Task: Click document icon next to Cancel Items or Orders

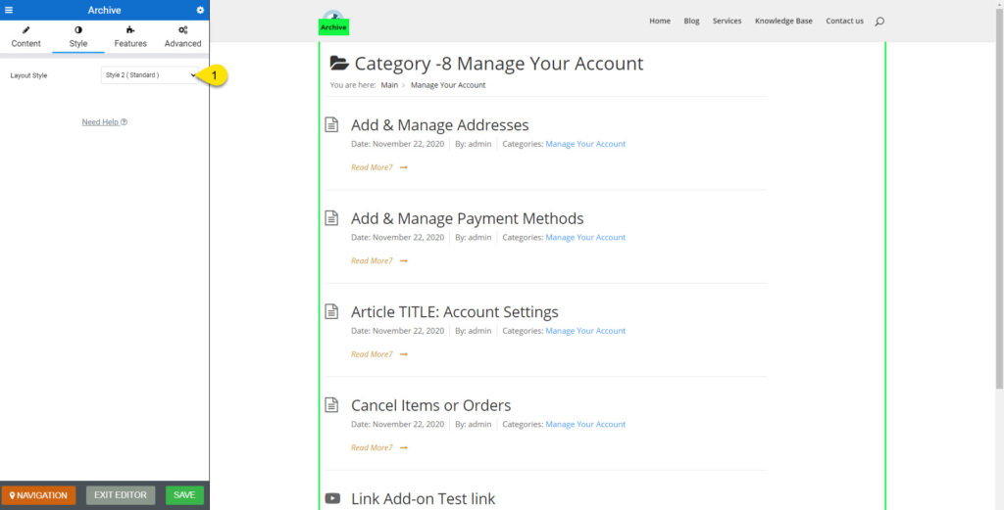Action: coord(332,404)
